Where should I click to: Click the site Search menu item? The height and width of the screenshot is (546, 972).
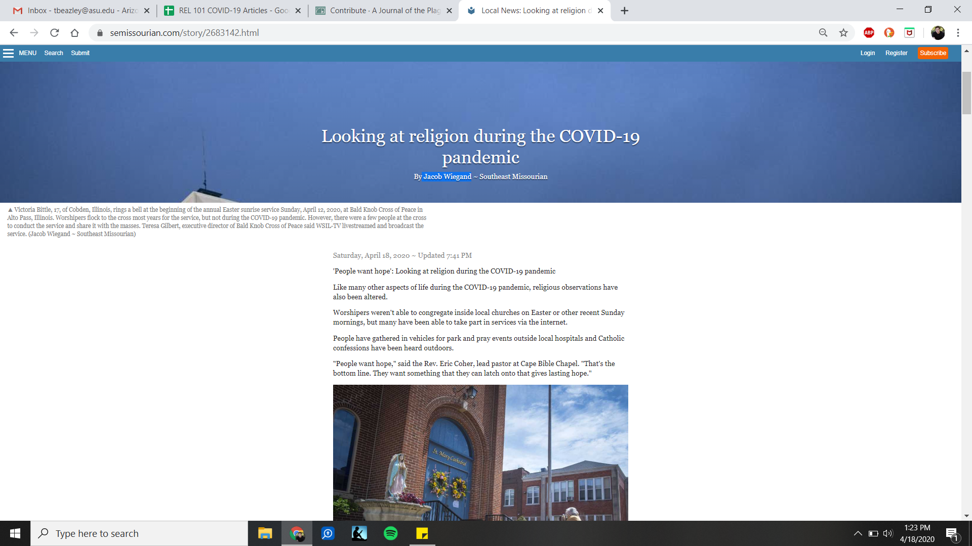coord(54,53)
